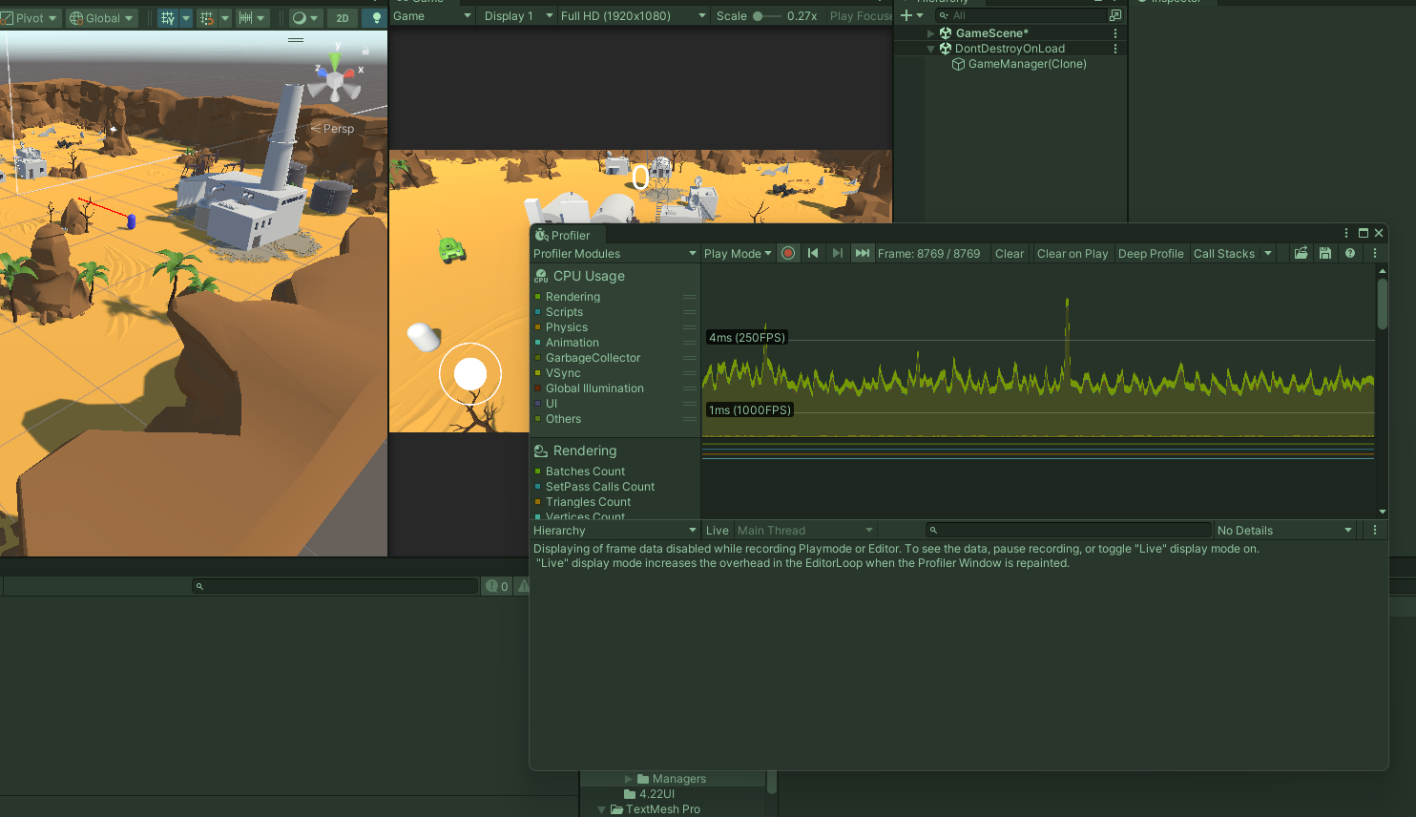Screen dimensions: 1416x817
Task: Go to previous frame in Profiler
Action: pos(813,254)
